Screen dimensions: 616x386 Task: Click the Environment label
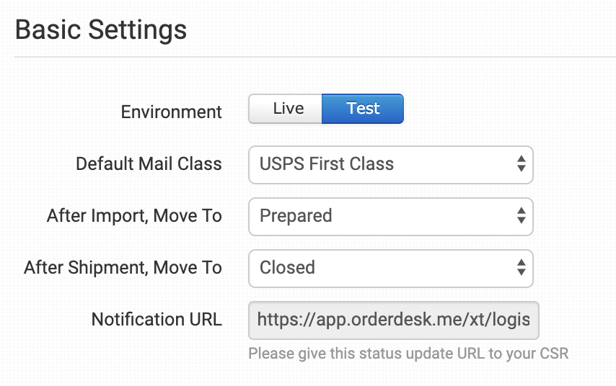pyautogui.click(x=172, y=112)
